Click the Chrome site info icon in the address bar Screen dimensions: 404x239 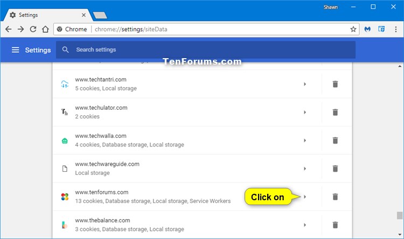59,29
